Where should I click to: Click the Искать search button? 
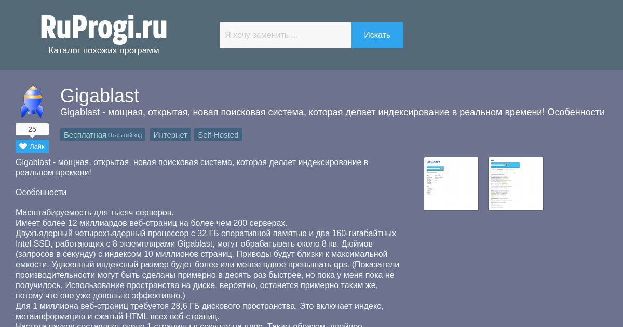377,35
